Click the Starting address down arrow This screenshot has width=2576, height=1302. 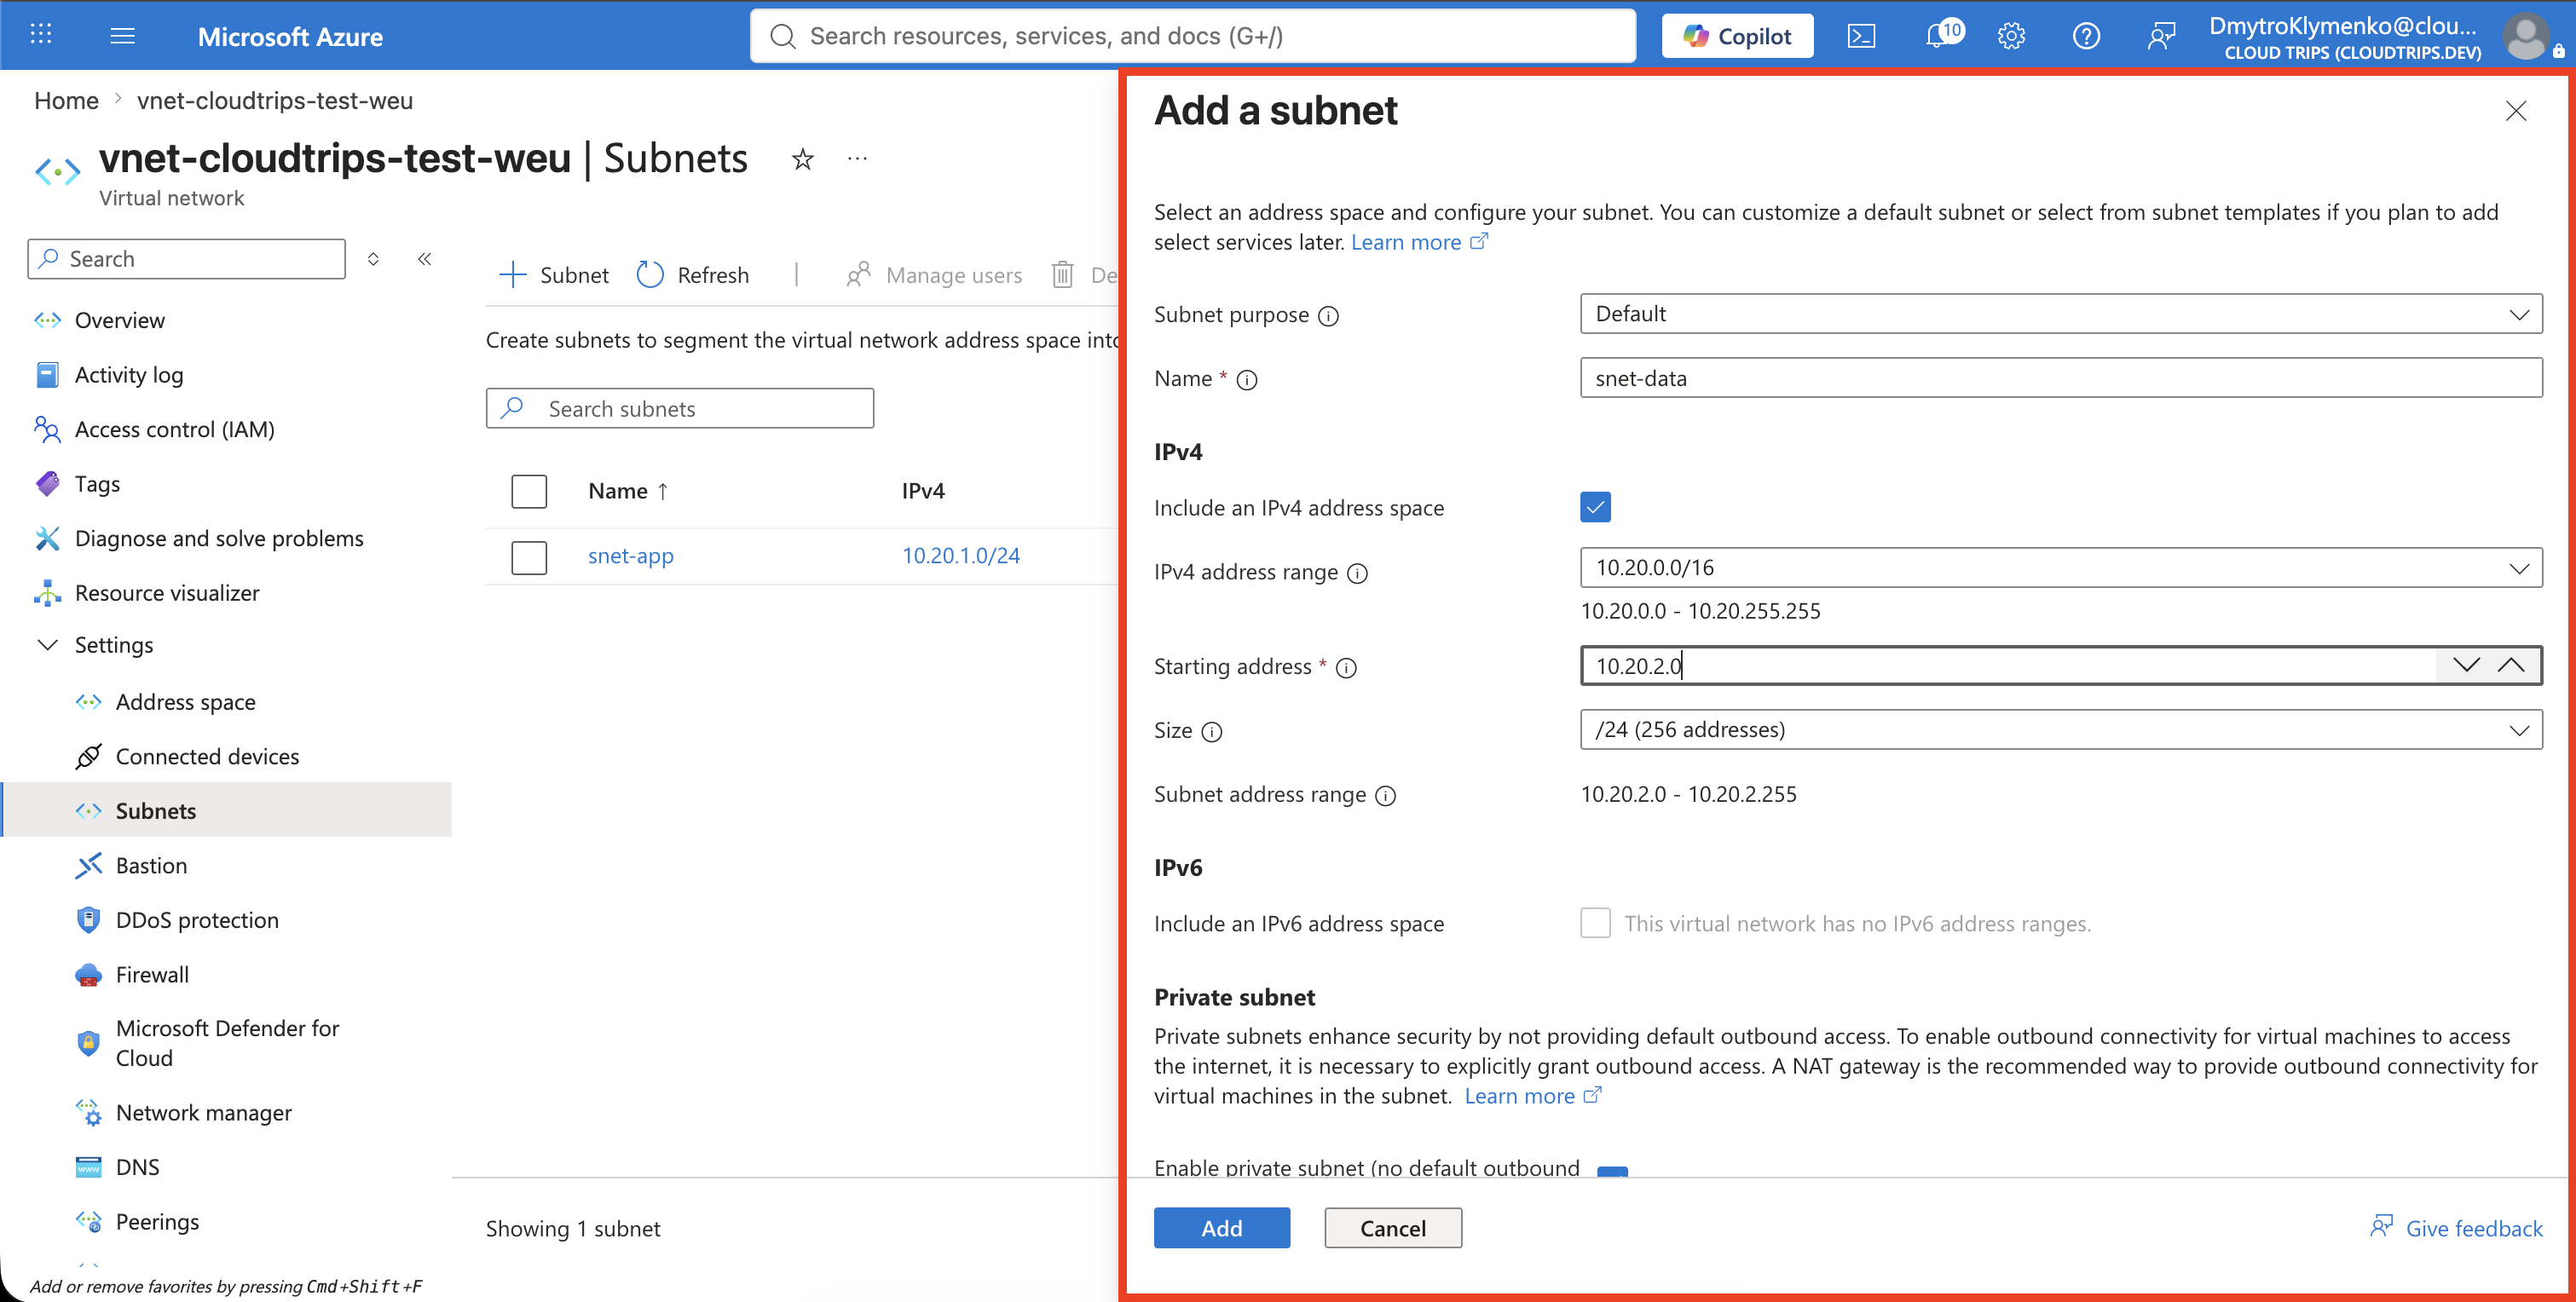click(x=2466, y=665)
